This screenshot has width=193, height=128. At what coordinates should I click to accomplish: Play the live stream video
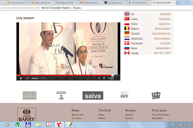point(21,78)
